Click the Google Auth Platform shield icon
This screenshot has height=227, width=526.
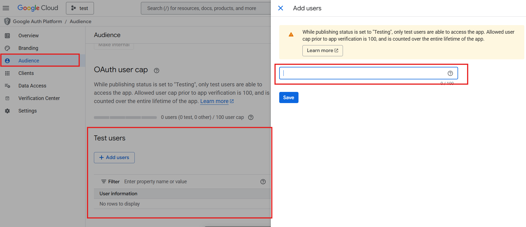(7, 21)
